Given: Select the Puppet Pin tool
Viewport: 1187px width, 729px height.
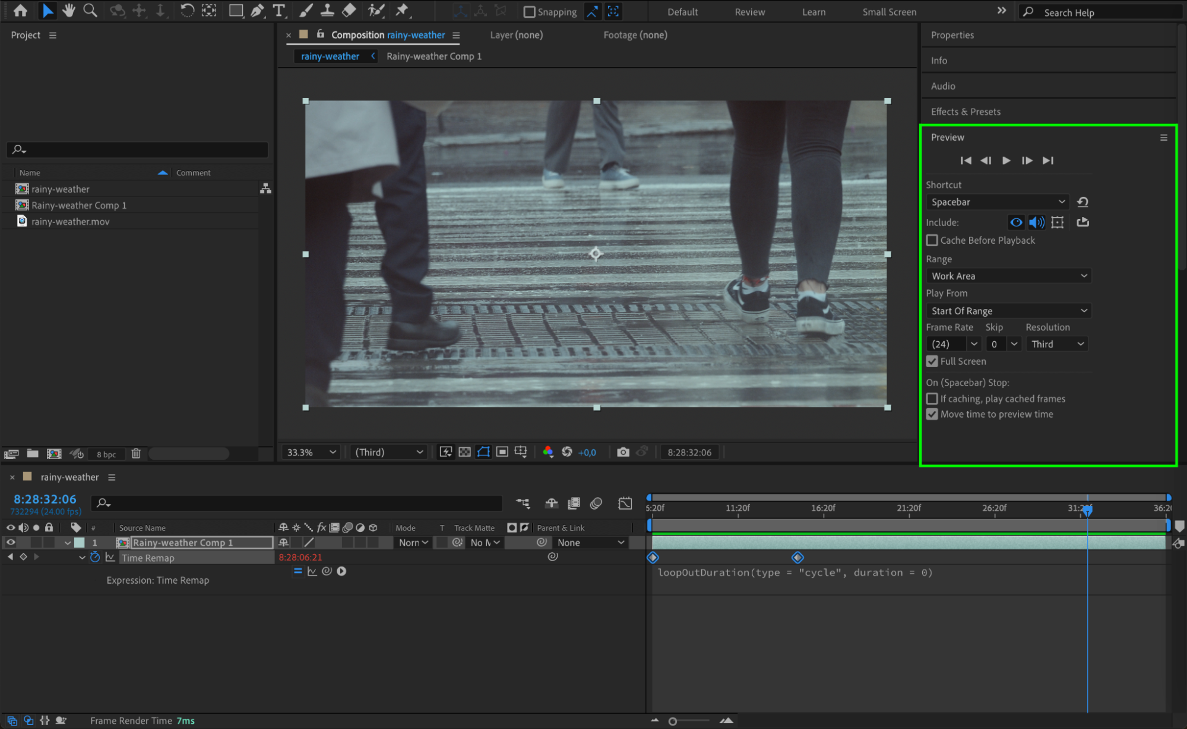Looking at the screenshot, I should point(402,11).
